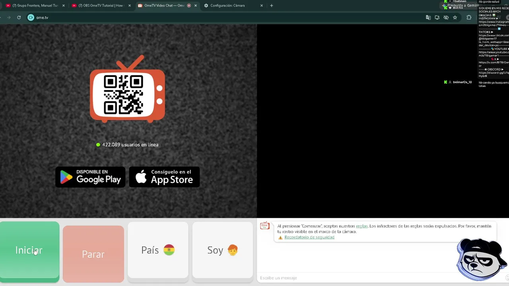
Task: Open the translate page icon
Action: [428, 17]
